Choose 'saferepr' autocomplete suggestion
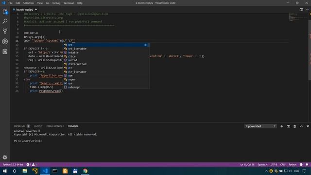Viewport: 311px width, 175px height. [x=106, y=87]
